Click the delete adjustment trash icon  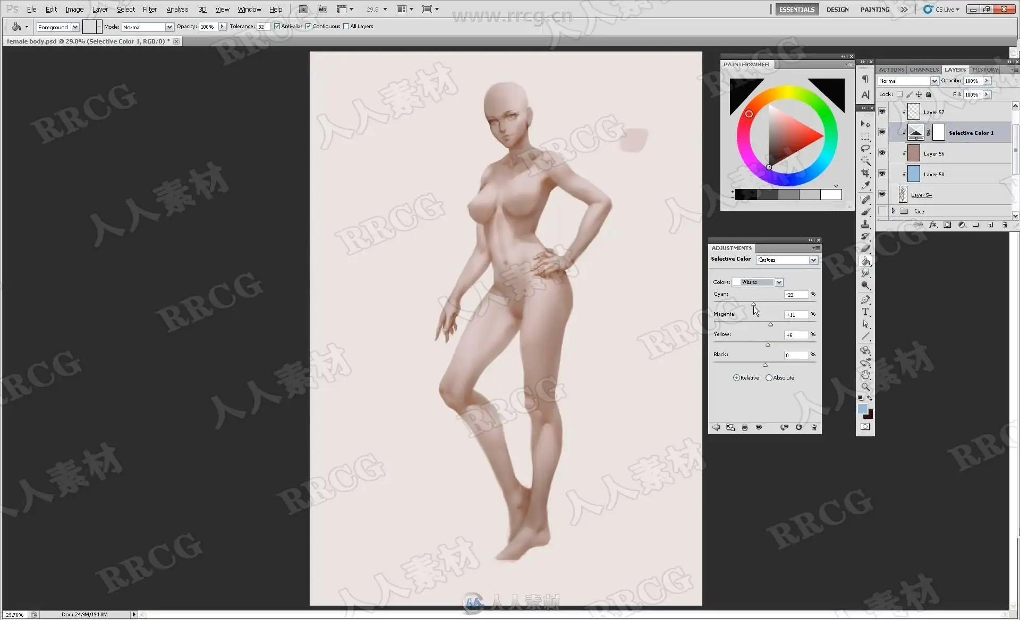[x=814, y=427]
